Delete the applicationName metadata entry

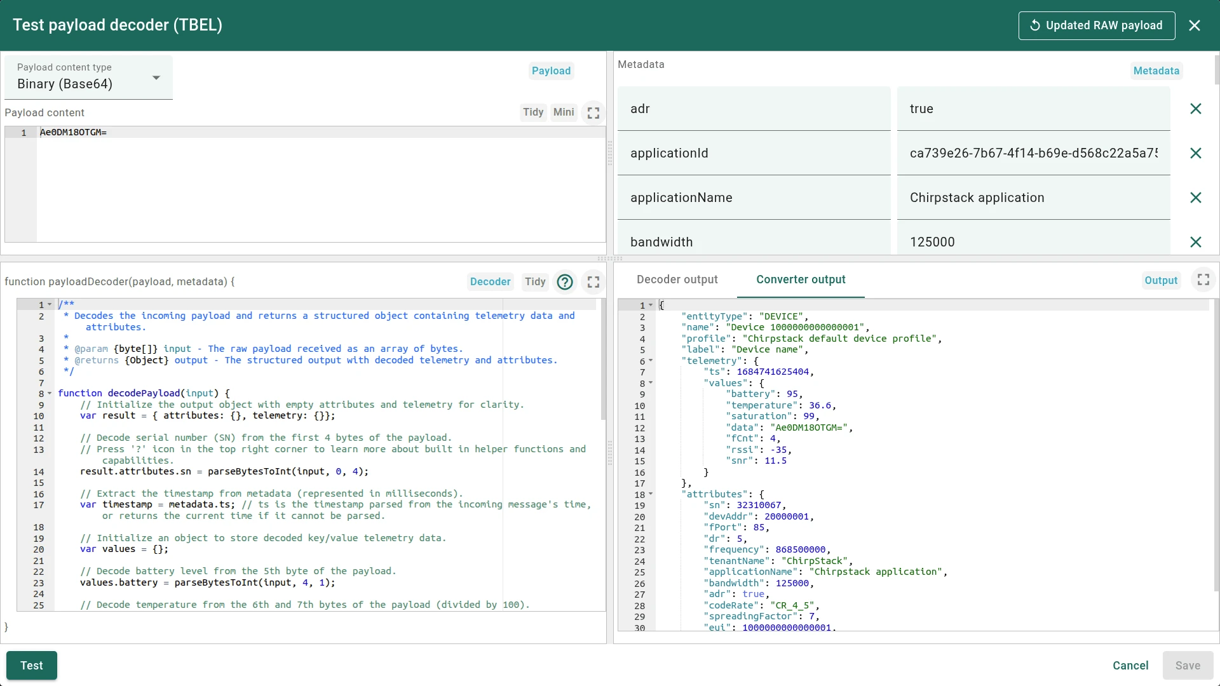1196,198
